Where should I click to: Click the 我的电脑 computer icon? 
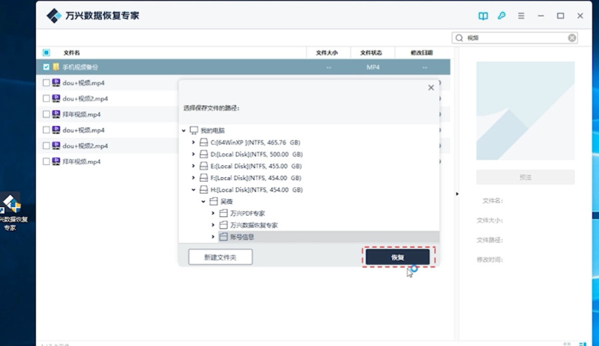point(194,130)
